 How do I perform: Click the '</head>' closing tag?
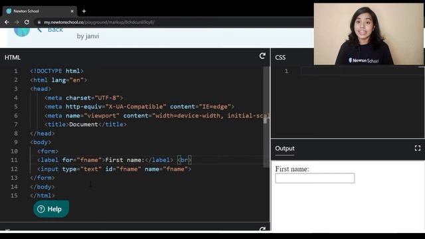pyautogui.click(x=42, y=133)
